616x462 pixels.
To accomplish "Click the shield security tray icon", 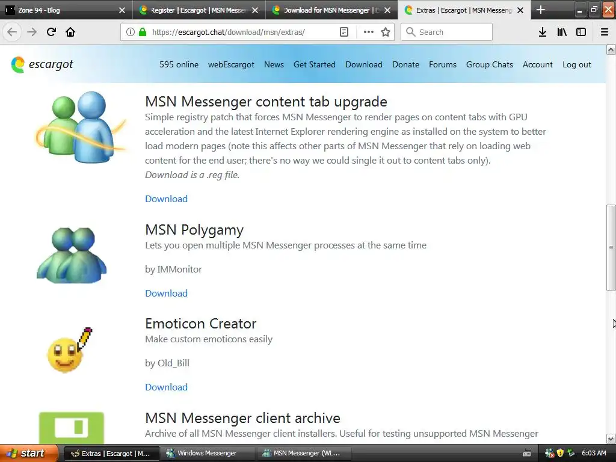I will [560, 453].
